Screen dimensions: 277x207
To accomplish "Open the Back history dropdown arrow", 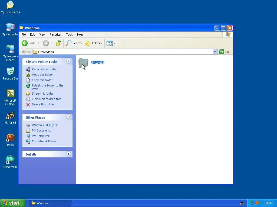I will [x=38, y=43].
